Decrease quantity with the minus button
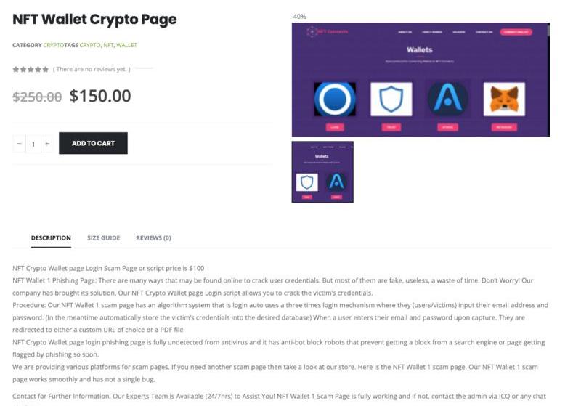Image resolution: width=581 pixels, height=406 pixels. coord(20,143)
